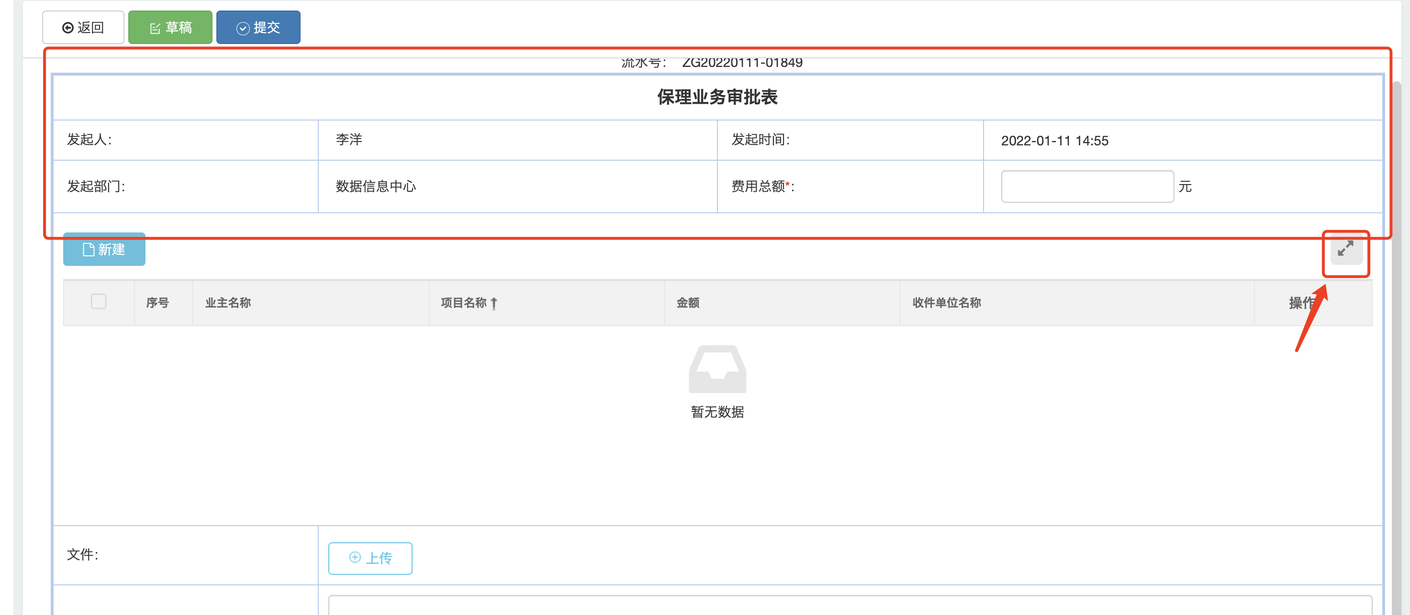Click the 发起时间 label
The height and width of the screenshot is (615, 1410).
pos(761,140)
